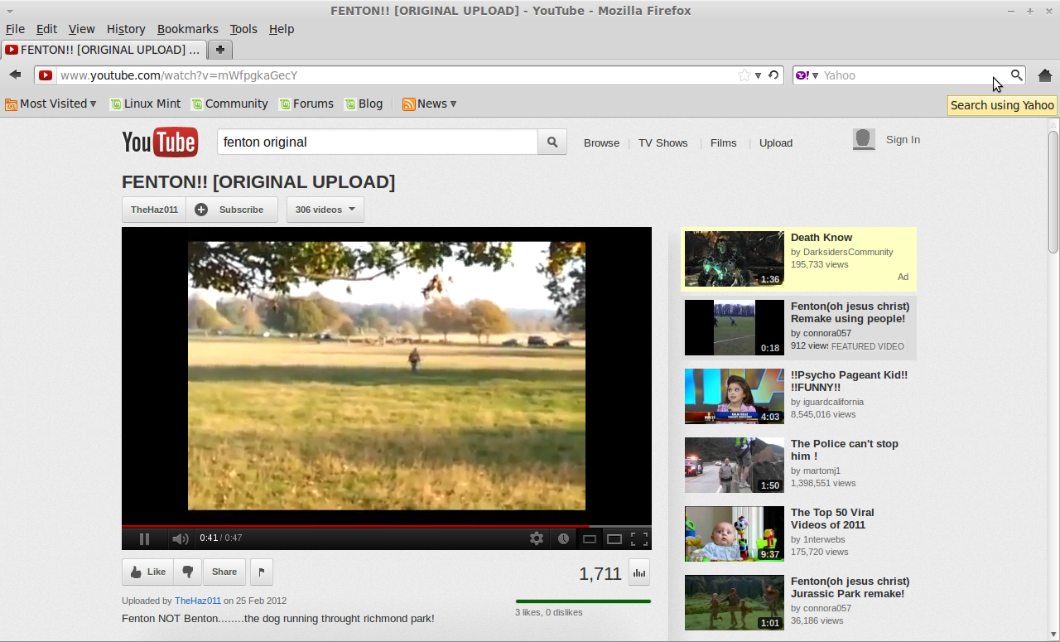The image size is (1060, 642).
Task: Open the Edit menu
Action: pos(46,29)
